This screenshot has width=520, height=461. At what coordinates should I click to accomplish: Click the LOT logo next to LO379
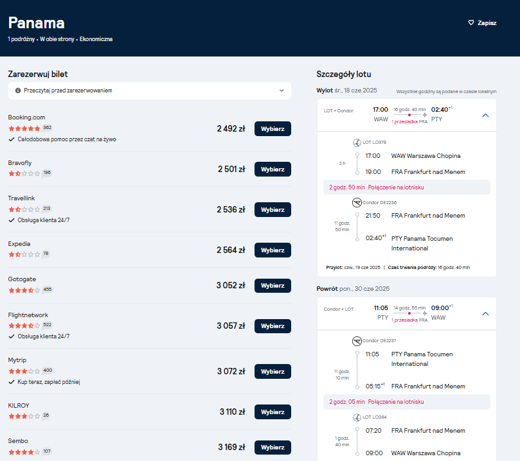(357, 143)
